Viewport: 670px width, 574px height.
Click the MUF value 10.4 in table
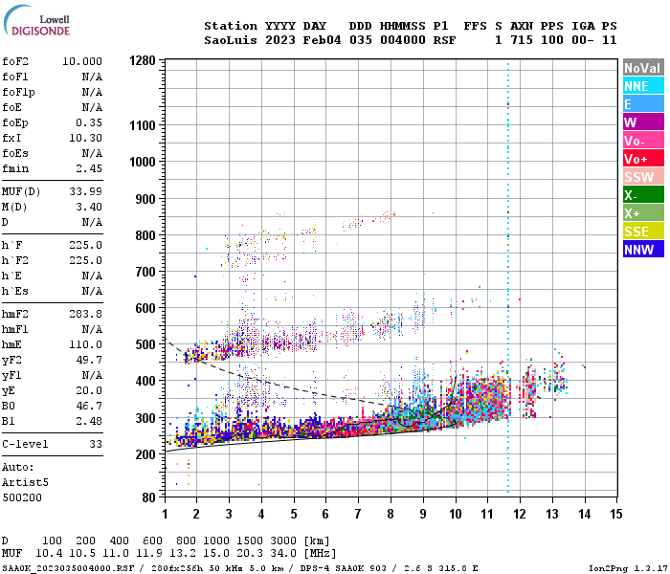coord(49,554)
